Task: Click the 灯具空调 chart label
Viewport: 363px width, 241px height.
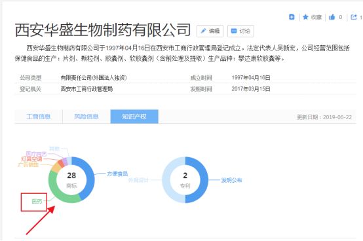Action: point(31,159)
